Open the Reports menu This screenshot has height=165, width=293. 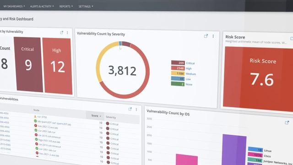(66, 6)
